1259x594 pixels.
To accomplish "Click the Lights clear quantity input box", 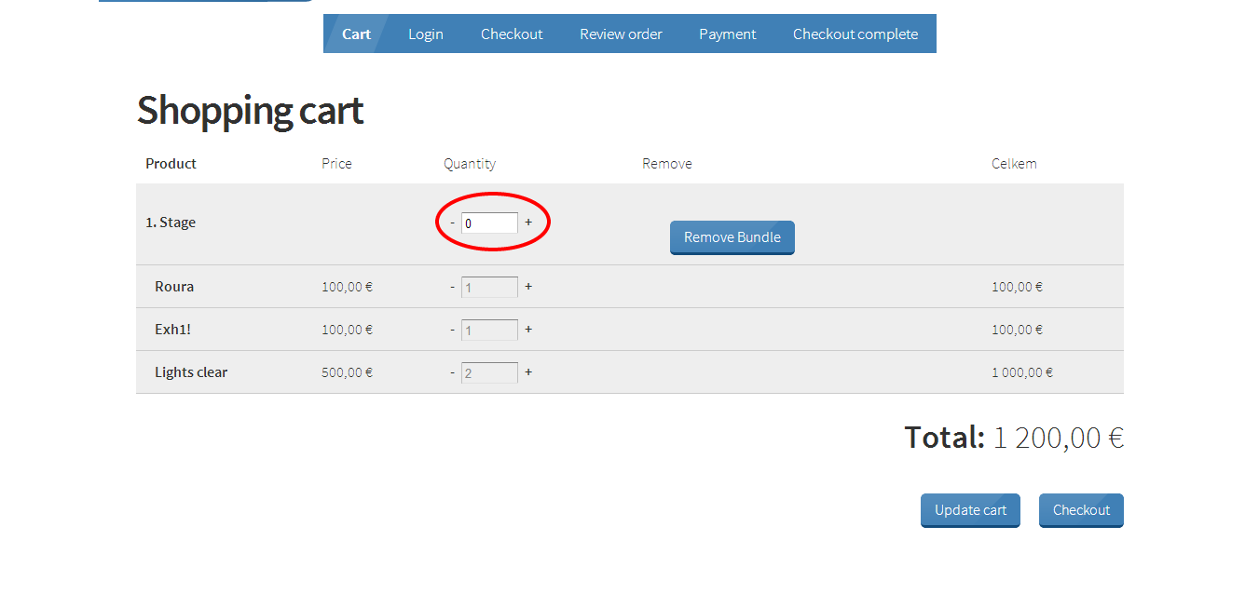I will [x=489, y=372].
